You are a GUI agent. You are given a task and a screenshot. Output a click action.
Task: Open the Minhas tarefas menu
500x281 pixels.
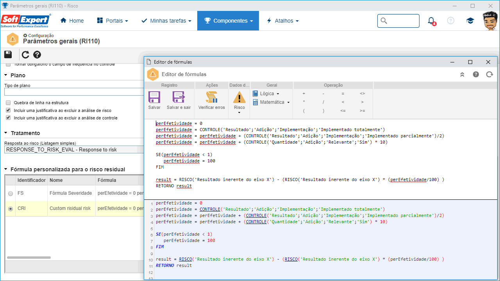pos(166,21)
